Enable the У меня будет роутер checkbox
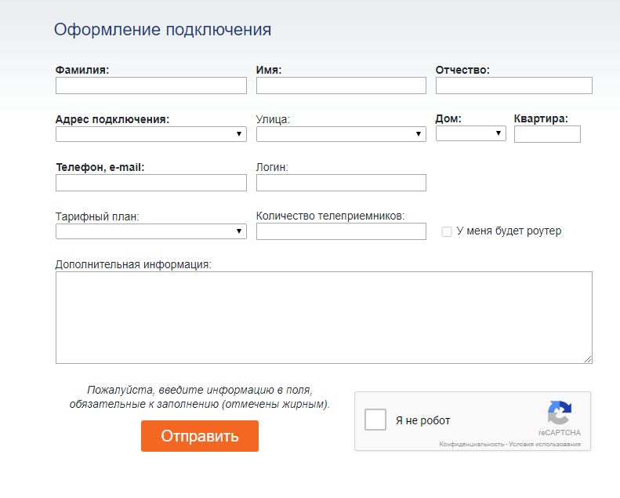Screen dimensions: 620x498 click(447, 231)
